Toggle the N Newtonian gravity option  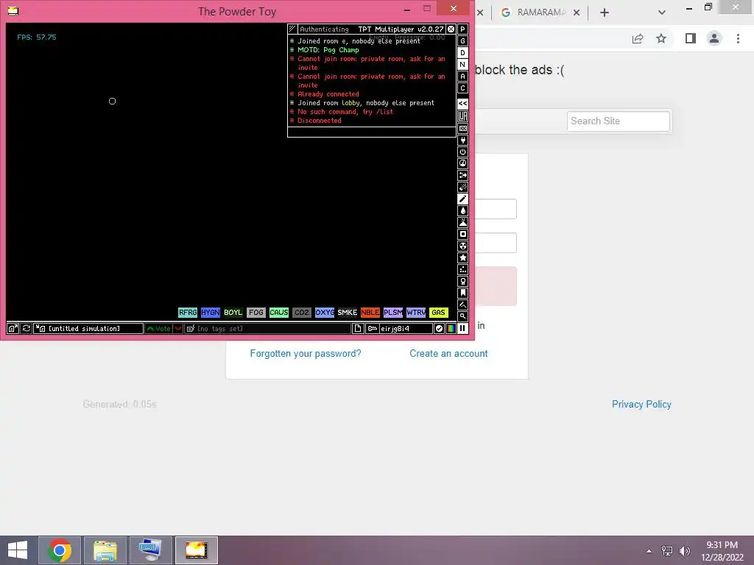pos(462,65)
